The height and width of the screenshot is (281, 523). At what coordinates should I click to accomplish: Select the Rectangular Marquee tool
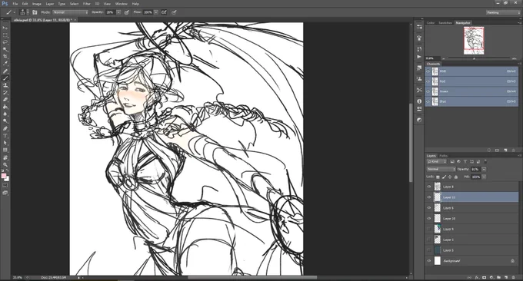pyautogui.click(x=5, y=35)
